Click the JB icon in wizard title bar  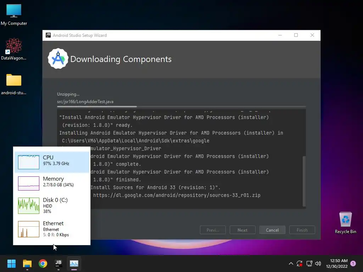point(48,35)
